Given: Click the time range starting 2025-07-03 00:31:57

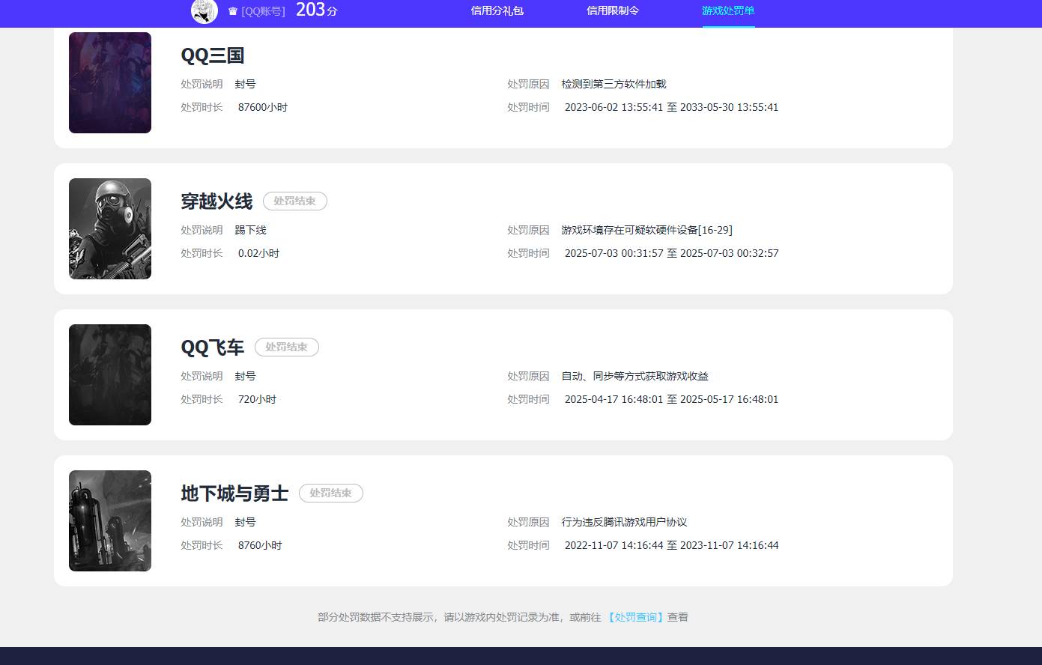Looking at the screenshot, I should click(x=672, y=253).
